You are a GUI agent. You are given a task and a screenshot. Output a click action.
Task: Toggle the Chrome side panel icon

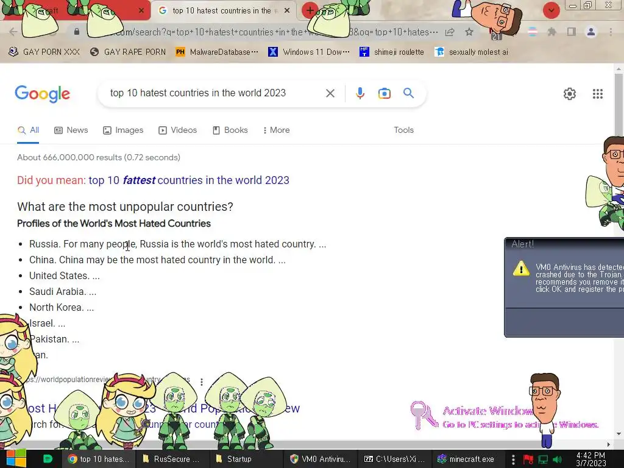(572, 32)
